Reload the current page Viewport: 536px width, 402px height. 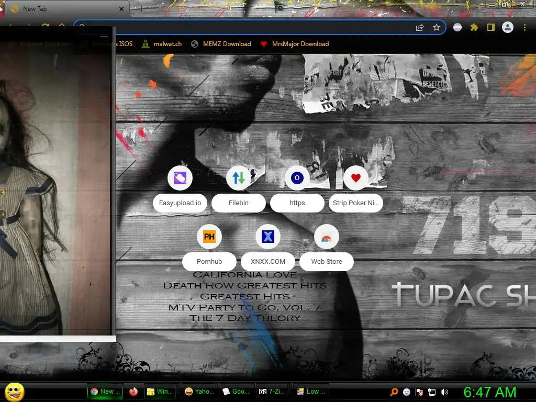click(x=45, y=26)
